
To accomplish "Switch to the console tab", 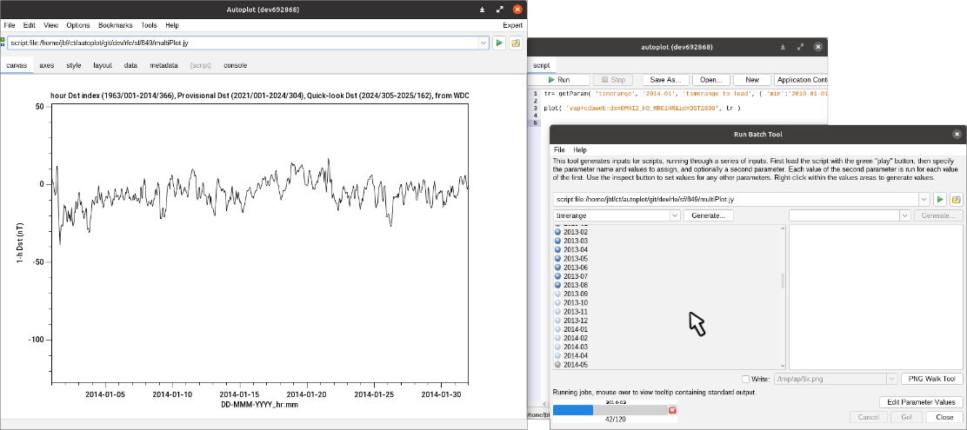I will 235,64.
